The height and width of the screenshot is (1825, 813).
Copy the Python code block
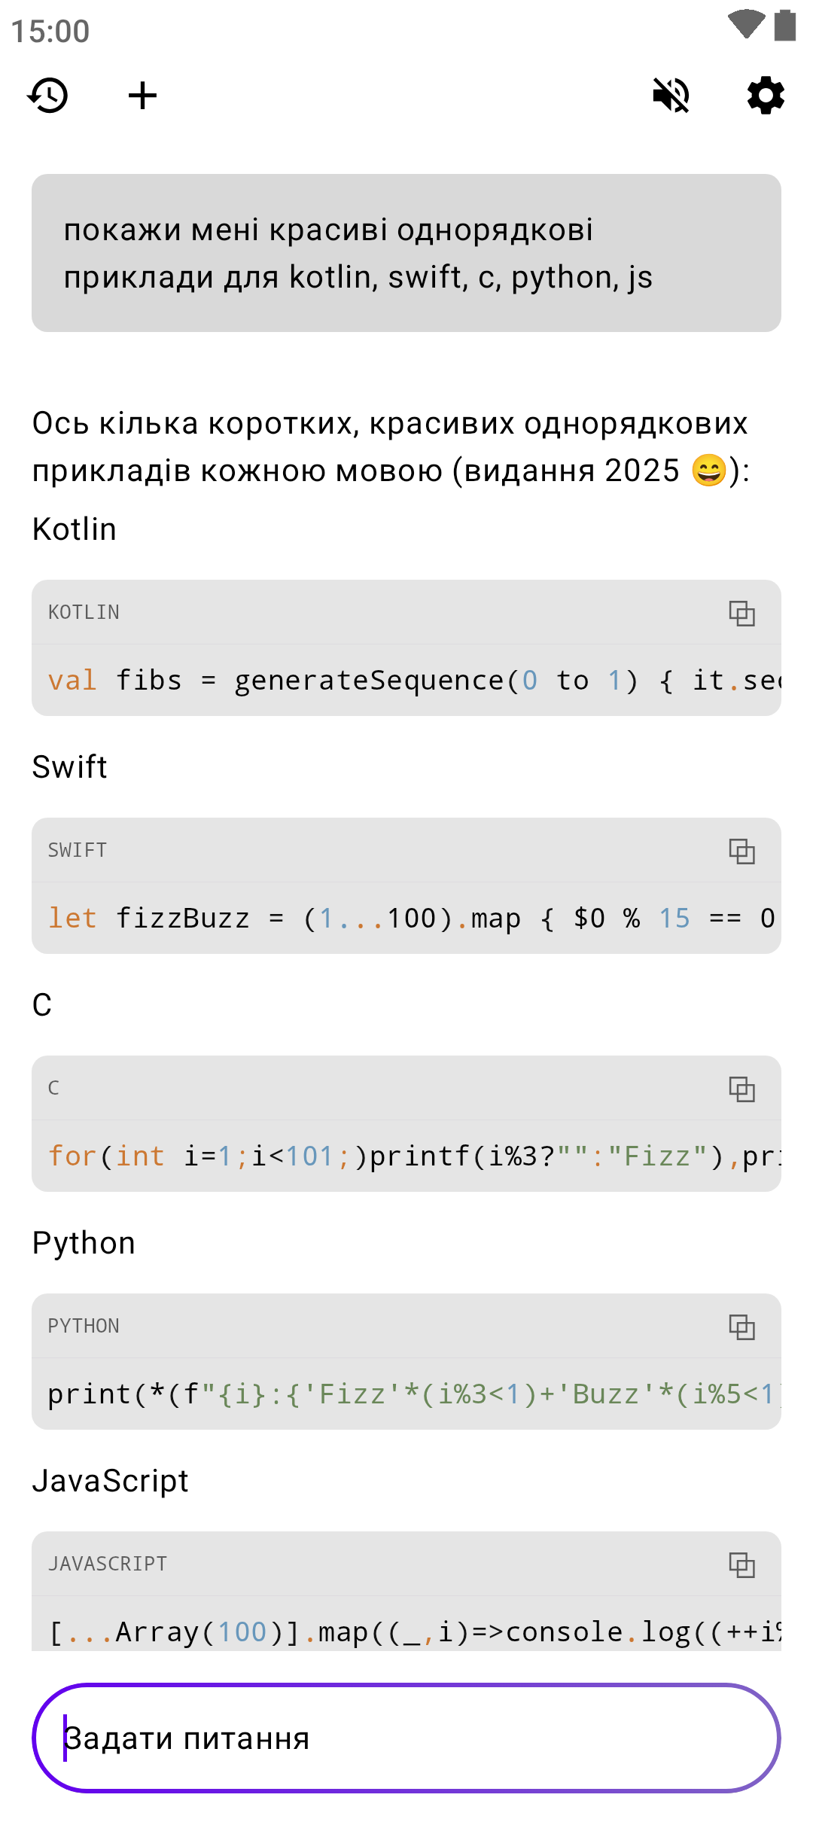pos(741,1327)
